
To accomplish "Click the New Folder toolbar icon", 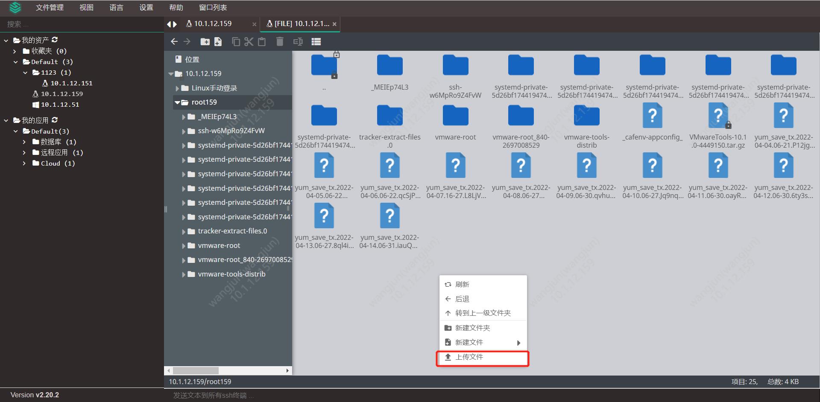I will tap(205, 41).
